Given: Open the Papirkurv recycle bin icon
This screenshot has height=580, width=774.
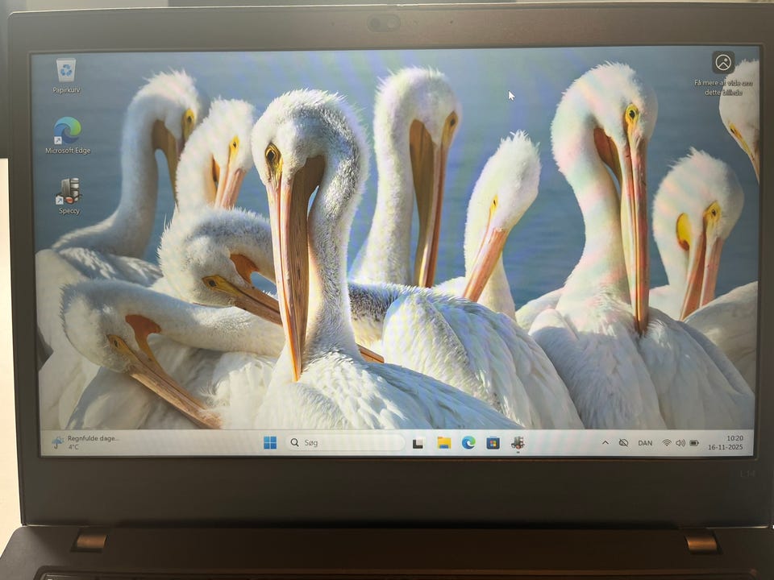Looking at the screenshot, I should tap(66, 76).
